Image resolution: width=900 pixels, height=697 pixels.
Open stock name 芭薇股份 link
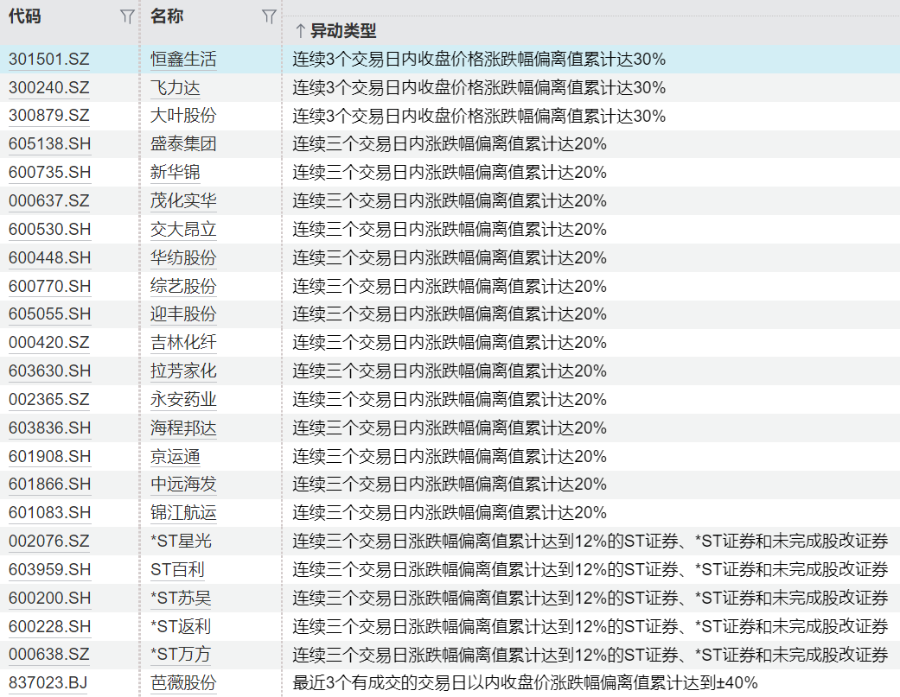tap(183, 682)
